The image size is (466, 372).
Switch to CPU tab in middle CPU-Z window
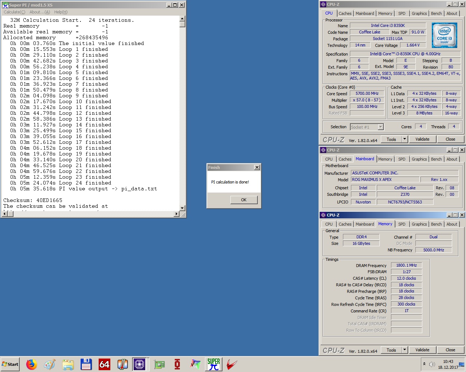(x=329, y=159)
